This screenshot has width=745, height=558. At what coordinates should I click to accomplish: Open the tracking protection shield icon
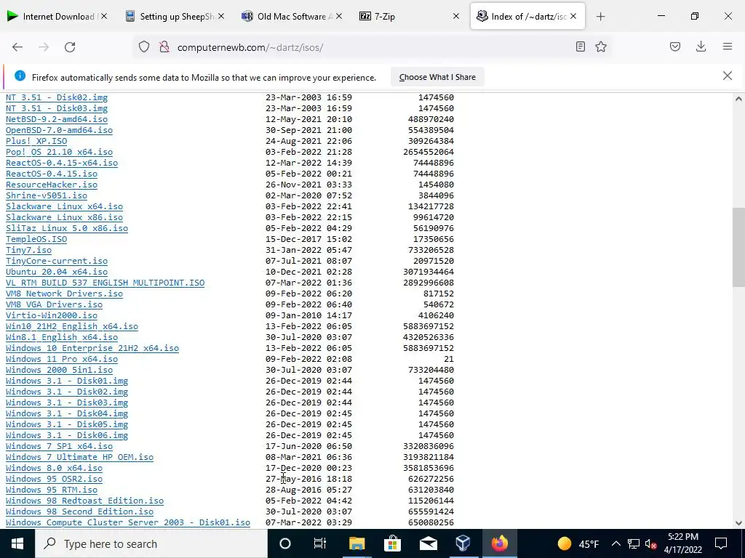(144, 47)
